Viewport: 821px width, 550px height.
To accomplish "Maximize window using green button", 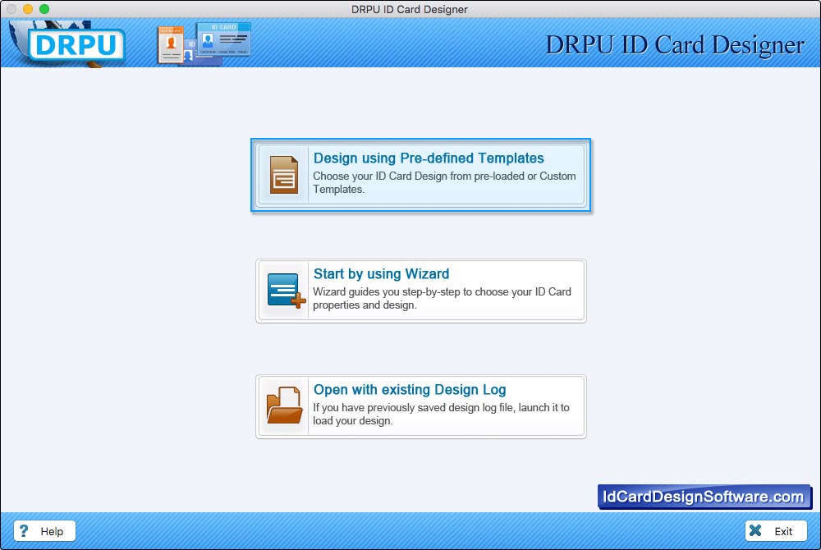I will pos(44,9).
